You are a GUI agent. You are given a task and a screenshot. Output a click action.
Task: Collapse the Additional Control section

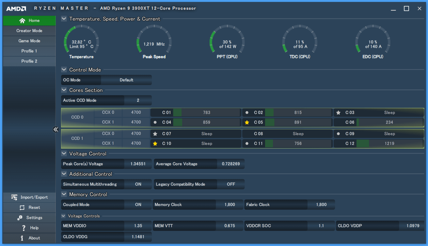64,174
